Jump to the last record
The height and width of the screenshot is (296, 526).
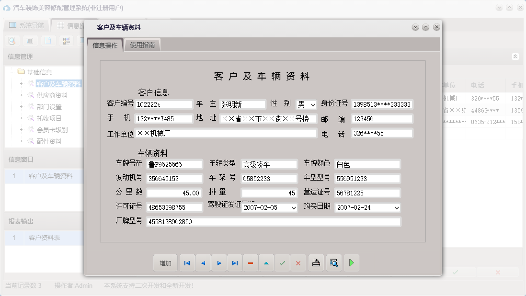pyautogui.click(x=235, y=262)
